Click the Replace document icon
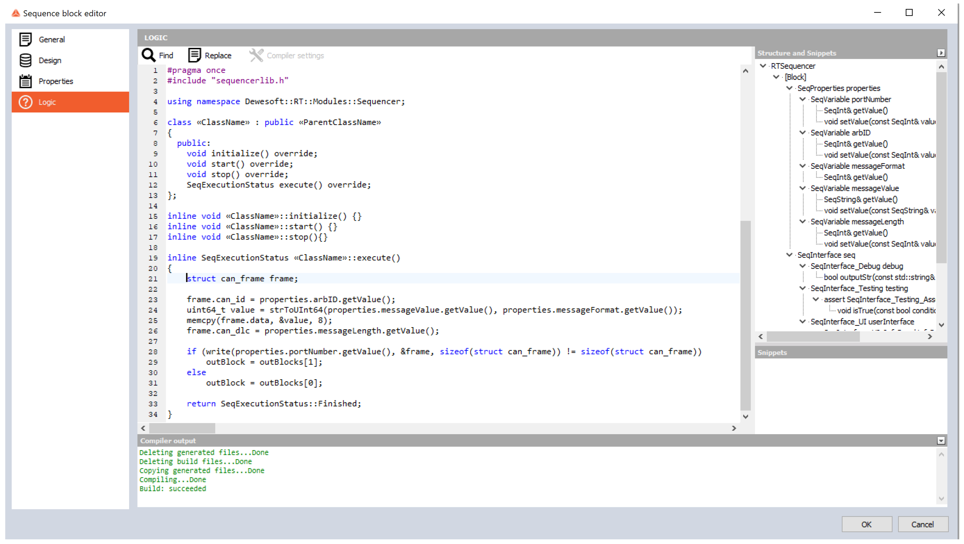The image size is (964, 544). (x=195, y=55)
